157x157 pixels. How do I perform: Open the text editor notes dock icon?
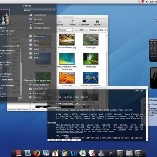pos(92,153)
